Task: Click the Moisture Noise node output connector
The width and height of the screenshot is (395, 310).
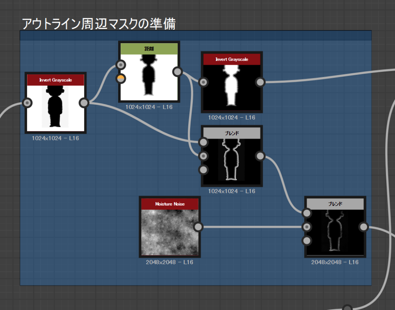Action: point(198,227)
